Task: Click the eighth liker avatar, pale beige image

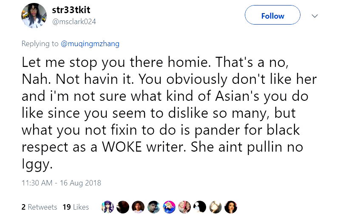Action: pos(215,207)
